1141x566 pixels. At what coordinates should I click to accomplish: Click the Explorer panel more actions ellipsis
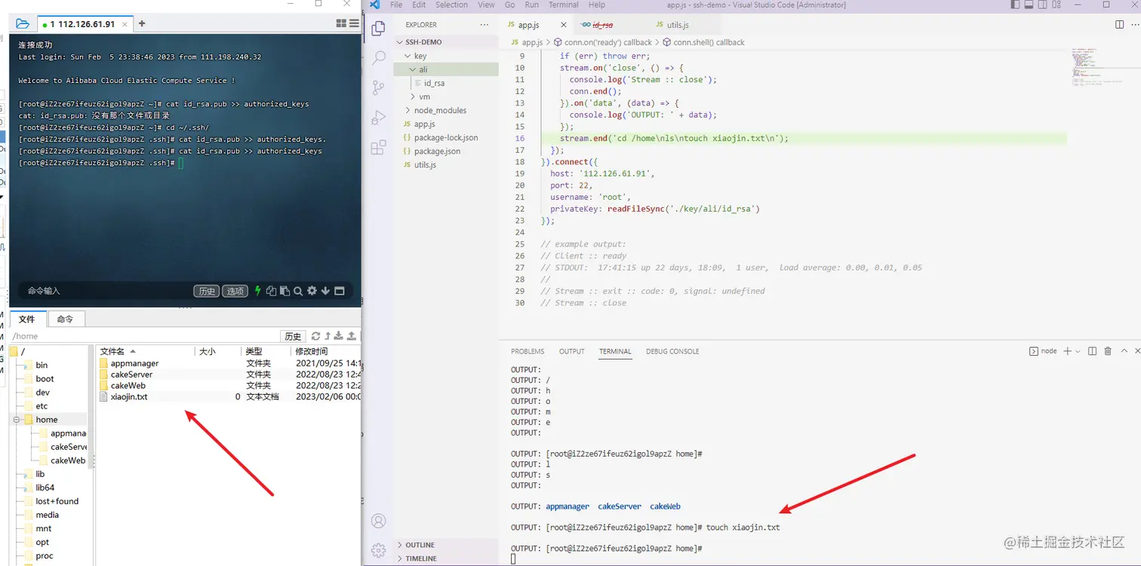(x=484, y=25)
